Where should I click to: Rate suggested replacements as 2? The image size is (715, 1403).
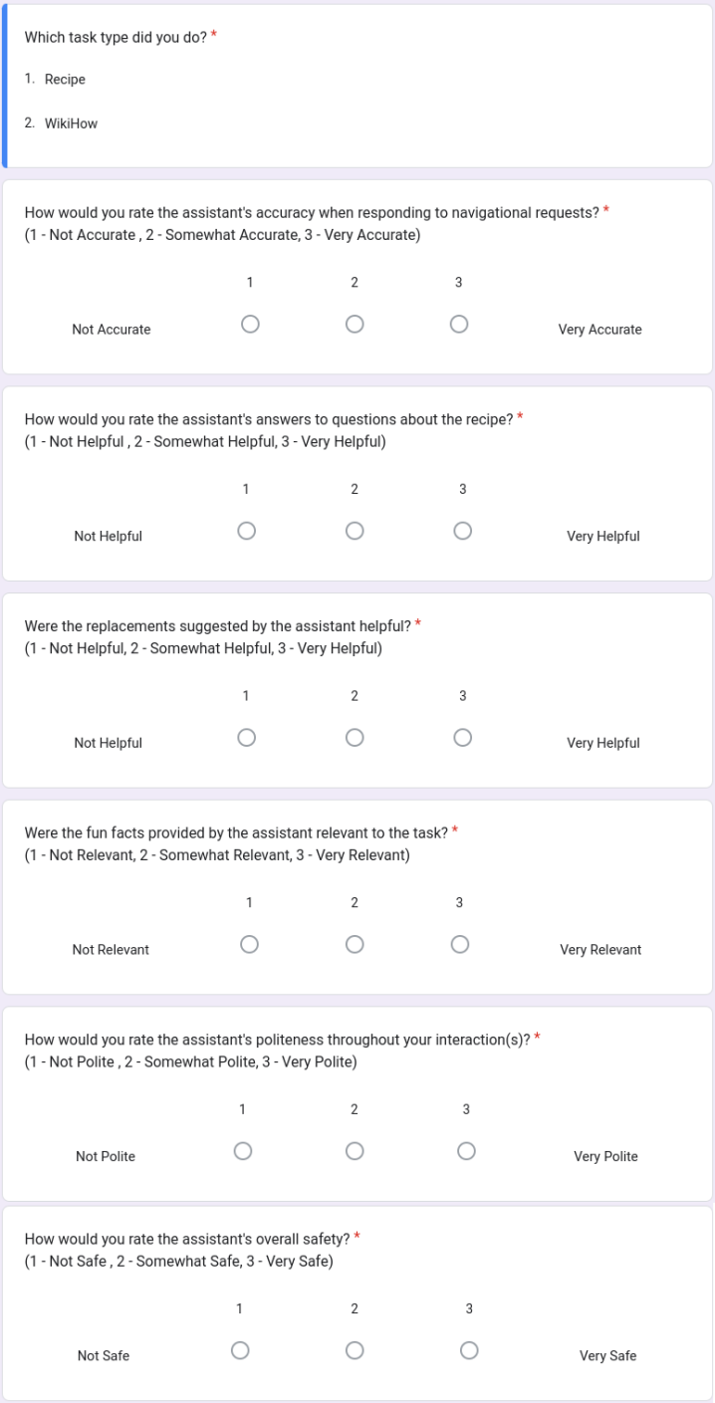point(355,738)
